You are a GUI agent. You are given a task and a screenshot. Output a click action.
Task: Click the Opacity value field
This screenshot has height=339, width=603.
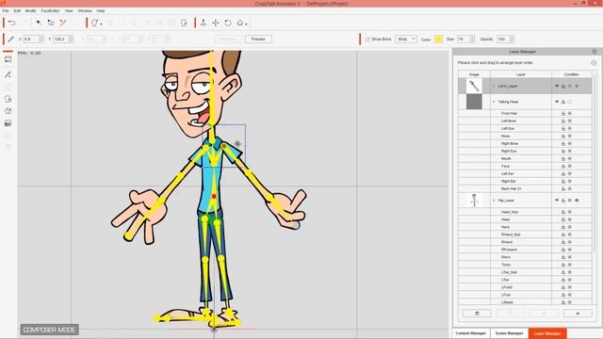(x=502, y=40)
